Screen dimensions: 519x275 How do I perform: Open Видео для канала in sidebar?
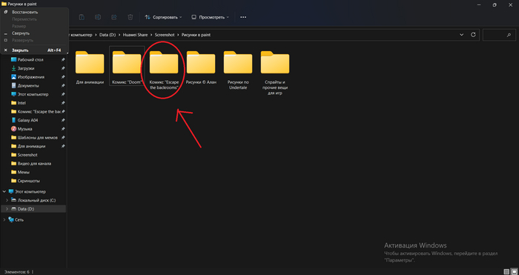[34, 164]
